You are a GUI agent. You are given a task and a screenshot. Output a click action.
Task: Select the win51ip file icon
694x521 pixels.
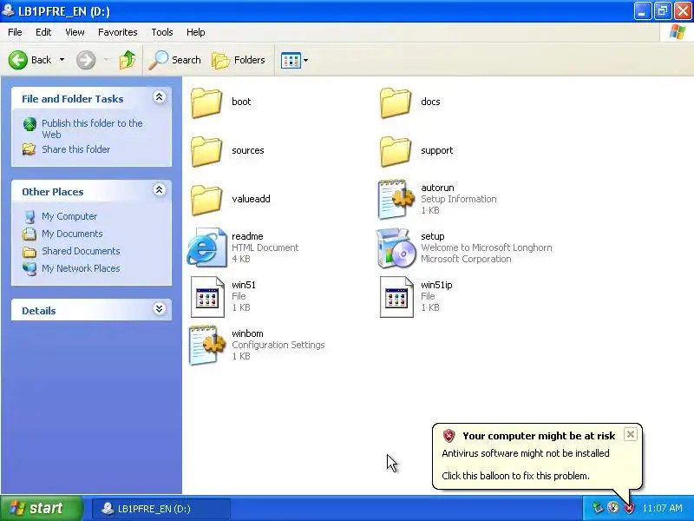pos(396,297)
